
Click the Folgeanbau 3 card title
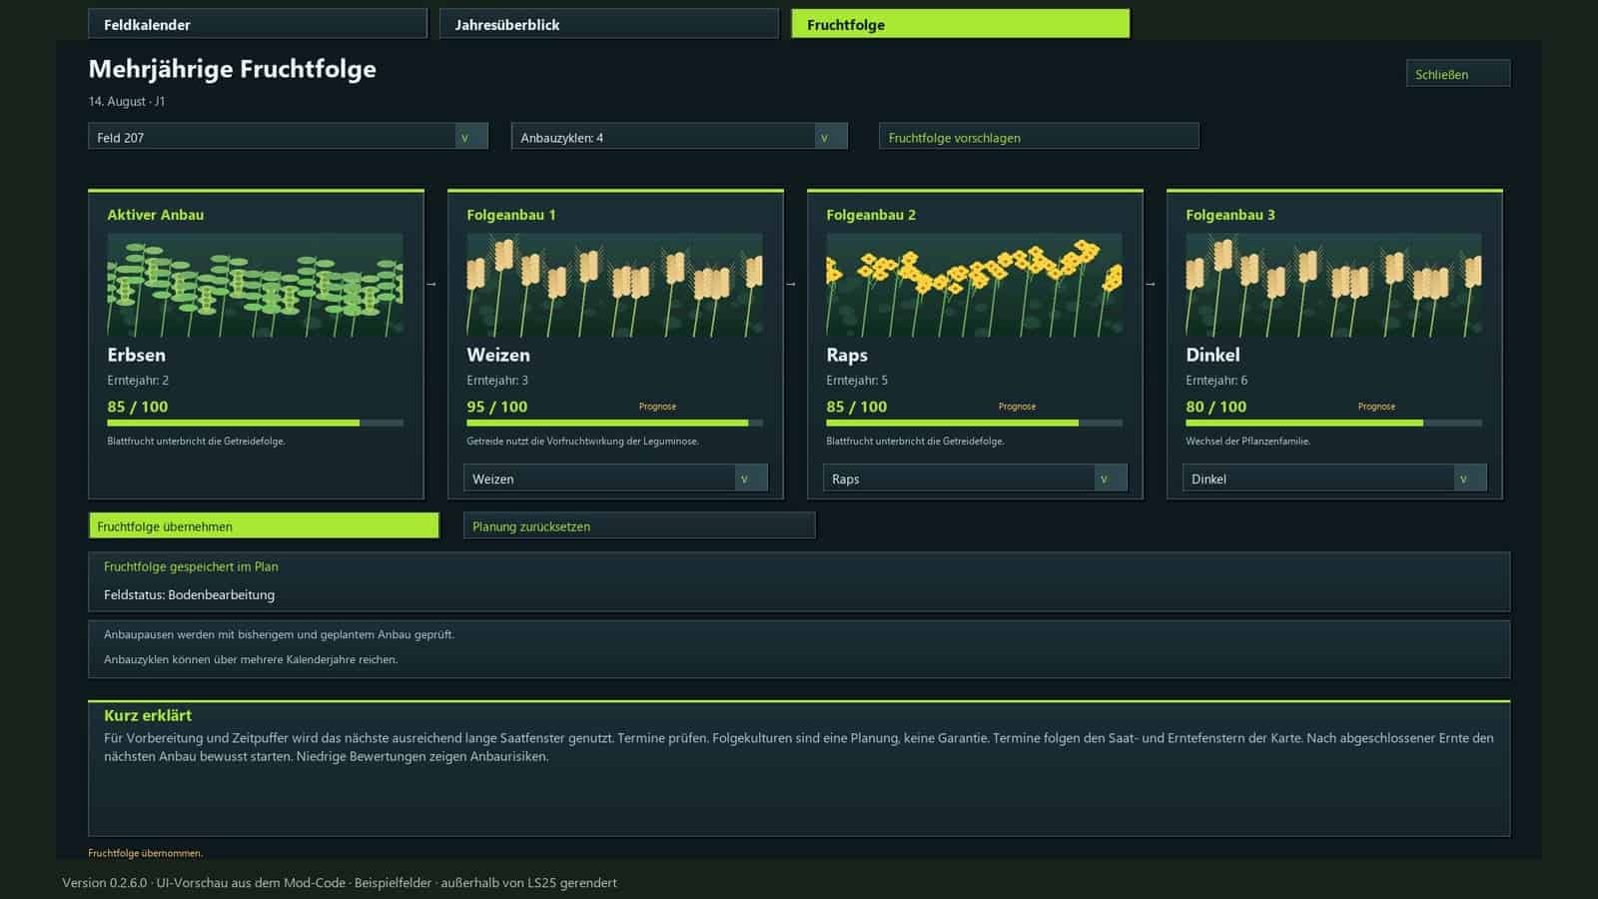click(1230, 215)
